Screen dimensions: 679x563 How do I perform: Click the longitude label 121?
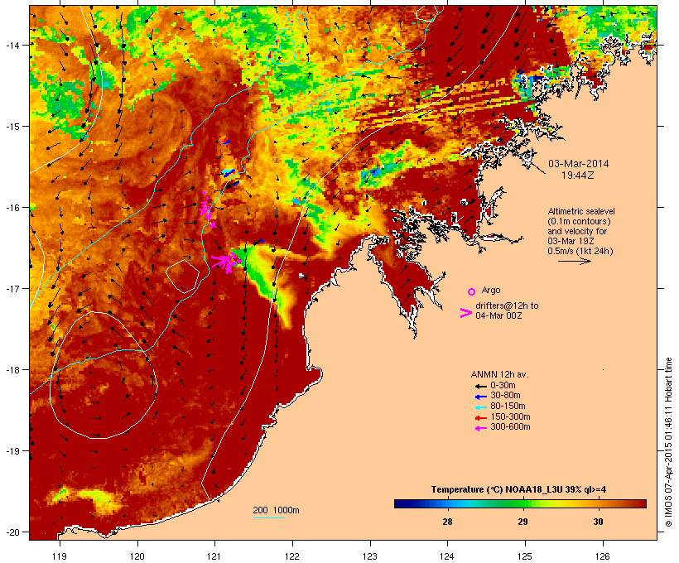214,556
